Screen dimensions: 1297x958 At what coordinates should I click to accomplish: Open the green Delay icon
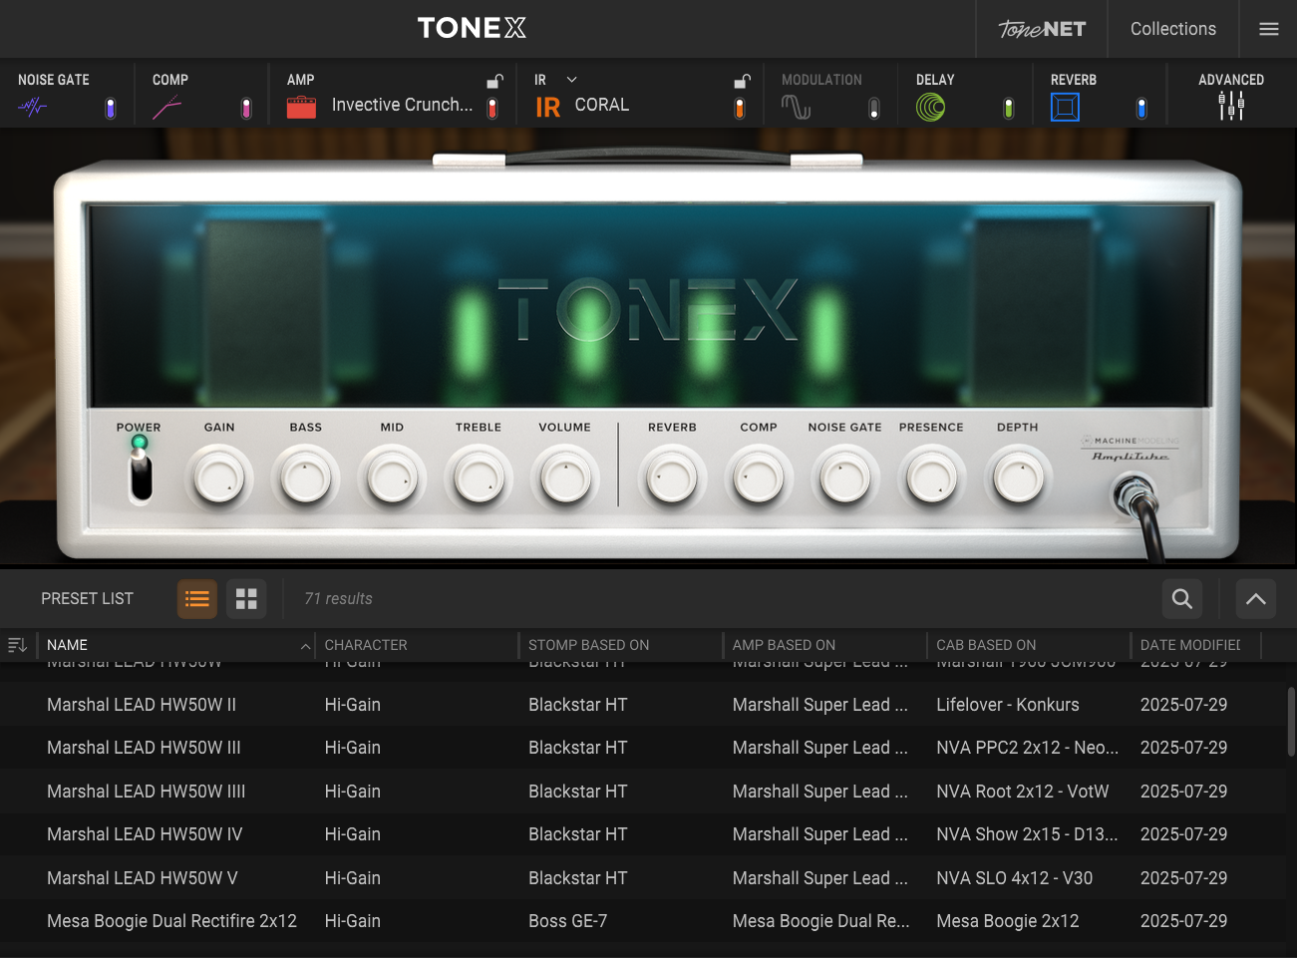pos(930,107)
